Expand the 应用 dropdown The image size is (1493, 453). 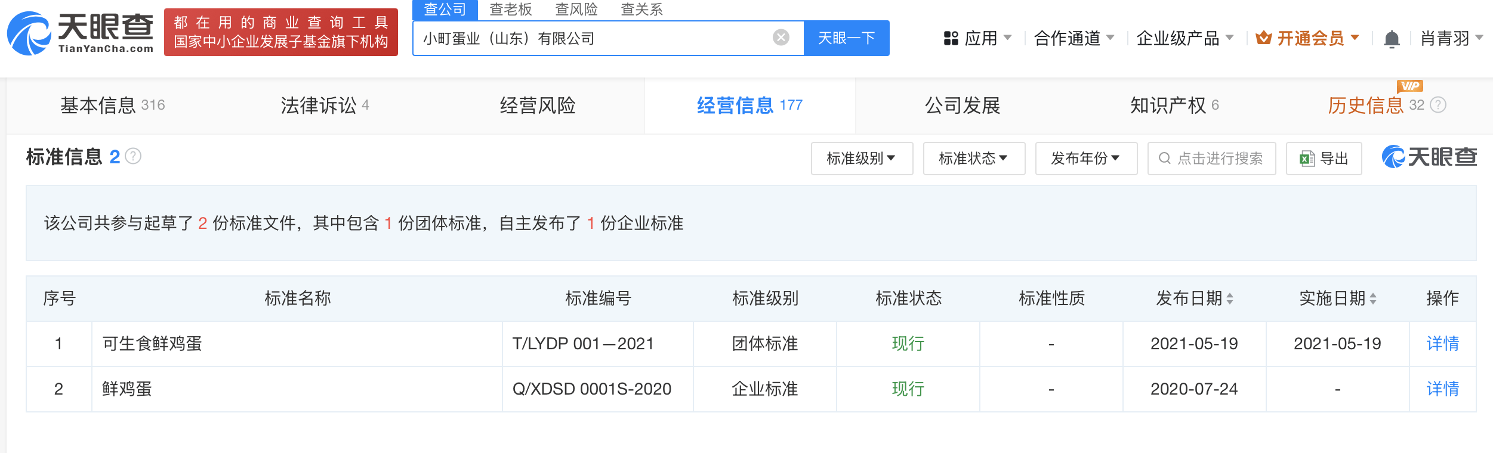[x=1008, y=38]
